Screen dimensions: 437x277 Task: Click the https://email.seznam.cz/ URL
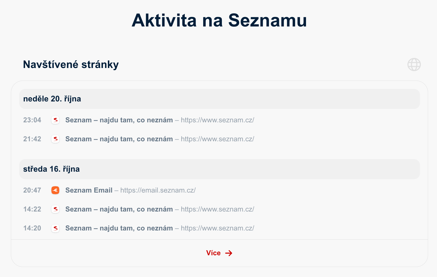[x=158, y=190]
